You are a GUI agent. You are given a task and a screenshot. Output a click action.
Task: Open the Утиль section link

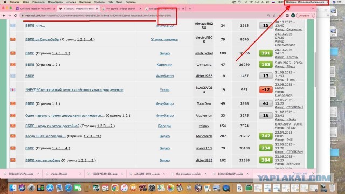(x=164, y=90)
